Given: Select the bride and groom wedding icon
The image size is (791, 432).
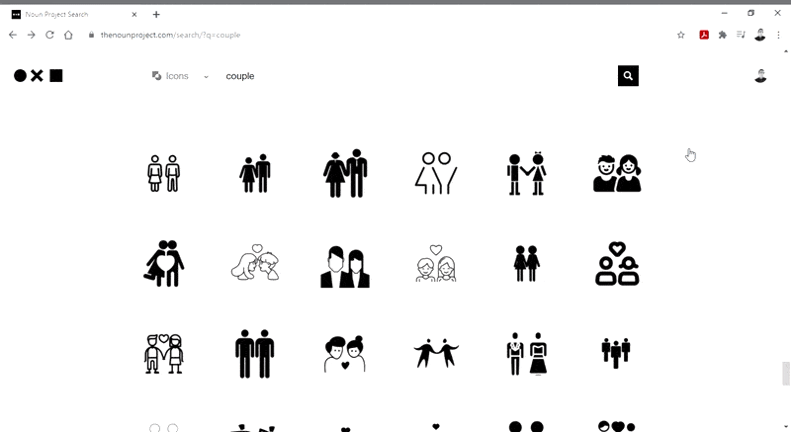Looking at the screenshot, I should click(x=527, y=354).
